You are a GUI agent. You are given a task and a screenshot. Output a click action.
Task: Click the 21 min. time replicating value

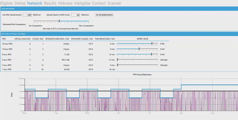pos(112,60)
